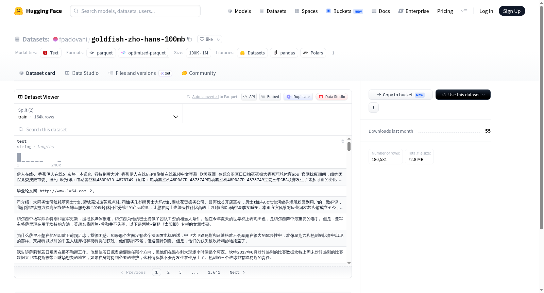The height and width of the screenshot is (293, 544).
Task: Click the Copy to bucket button
Action: (401, 95)
